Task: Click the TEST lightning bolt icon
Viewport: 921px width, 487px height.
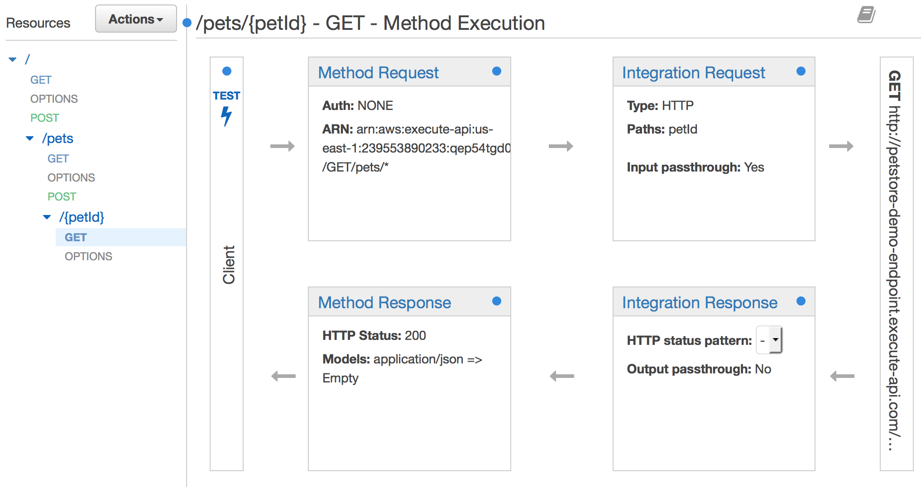Action: click(226, 116)
